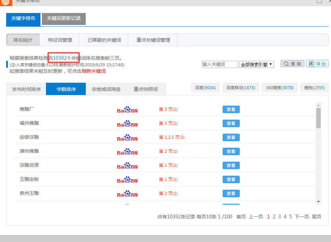Click the 刷新关键词 link

94,71
